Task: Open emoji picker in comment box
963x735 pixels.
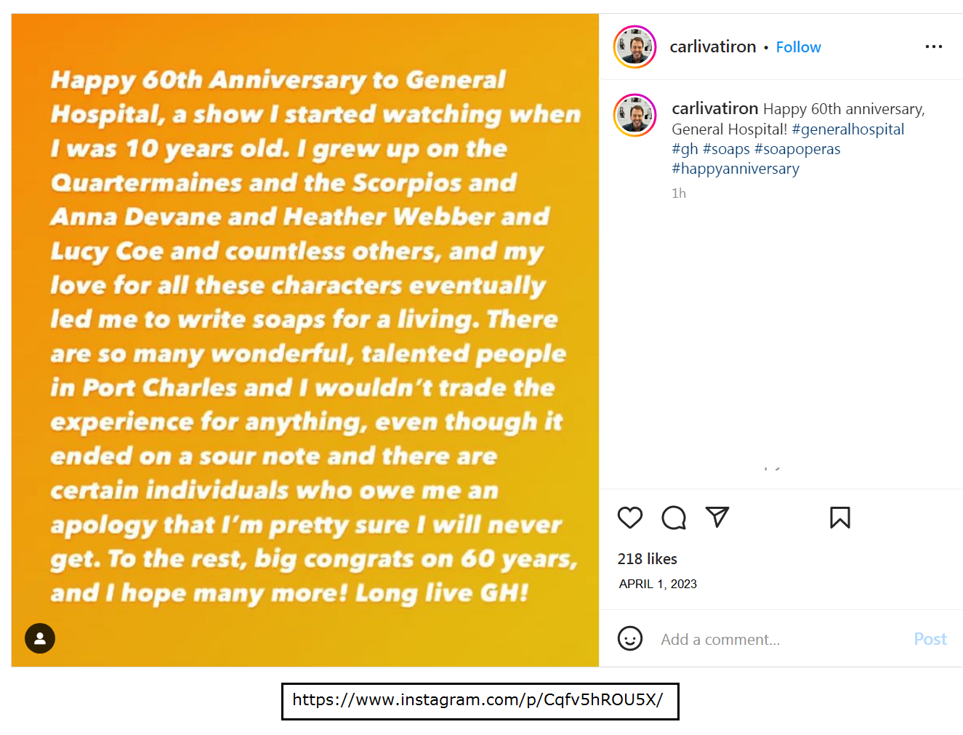Action: point(629,638)
